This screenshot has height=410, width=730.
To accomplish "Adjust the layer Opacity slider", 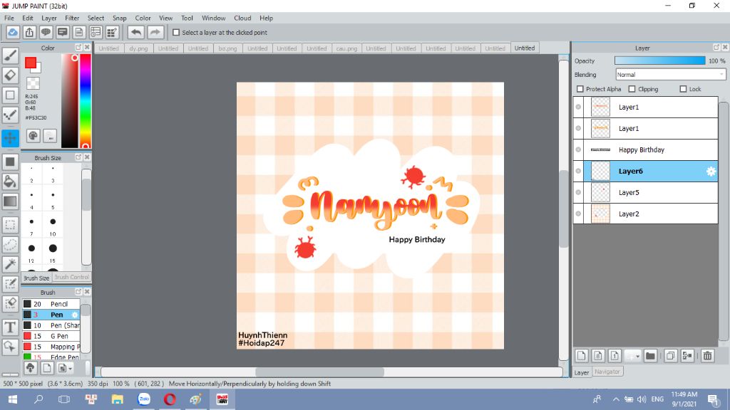I will coord(659,61).
